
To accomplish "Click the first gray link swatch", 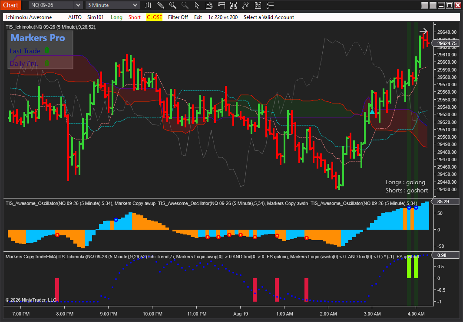I will [425, 5].
